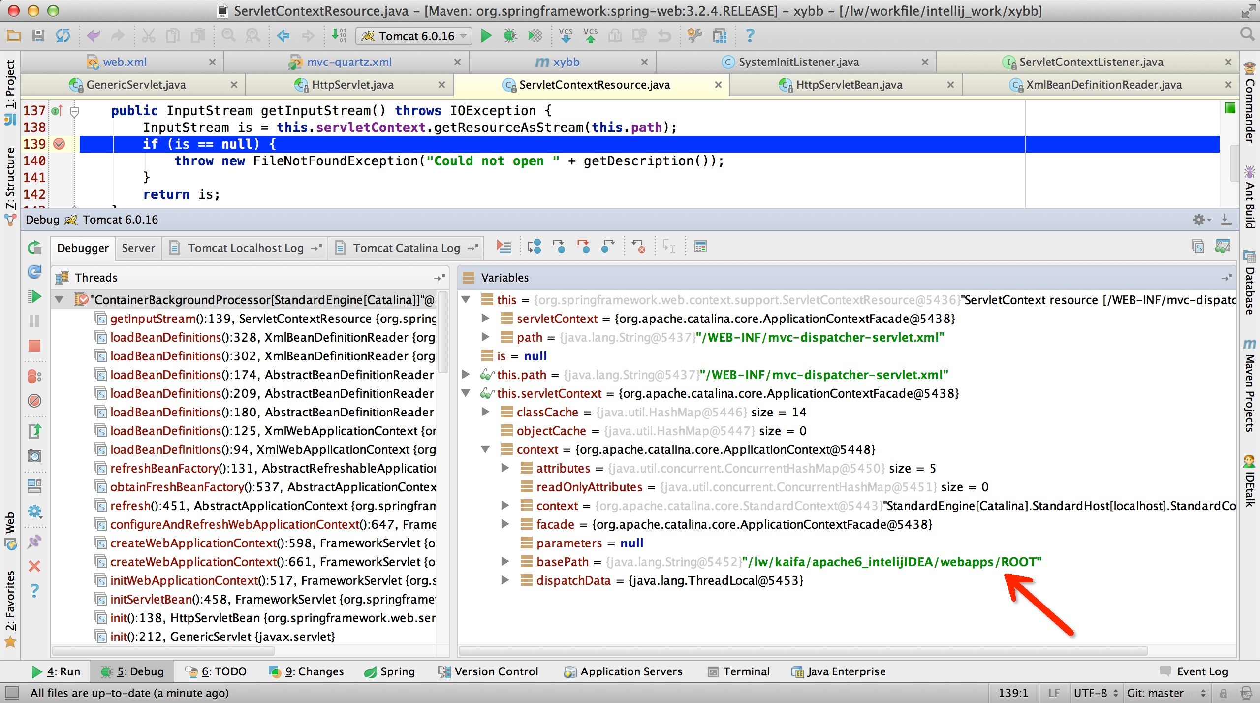Image resolution: width=1260 pixels, height=703 pixels.
Task: Toggle the Pause Program button
Action: [x=34, y=321]
